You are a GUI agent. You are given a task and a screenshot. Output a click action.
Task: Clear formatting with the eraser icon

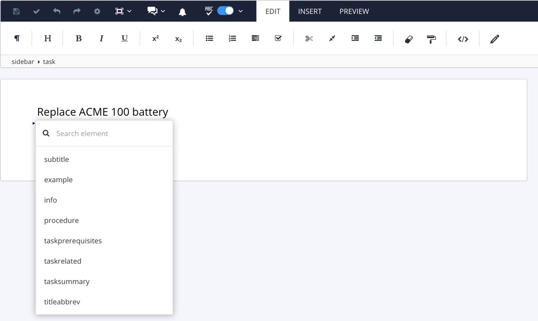[409, 39]
